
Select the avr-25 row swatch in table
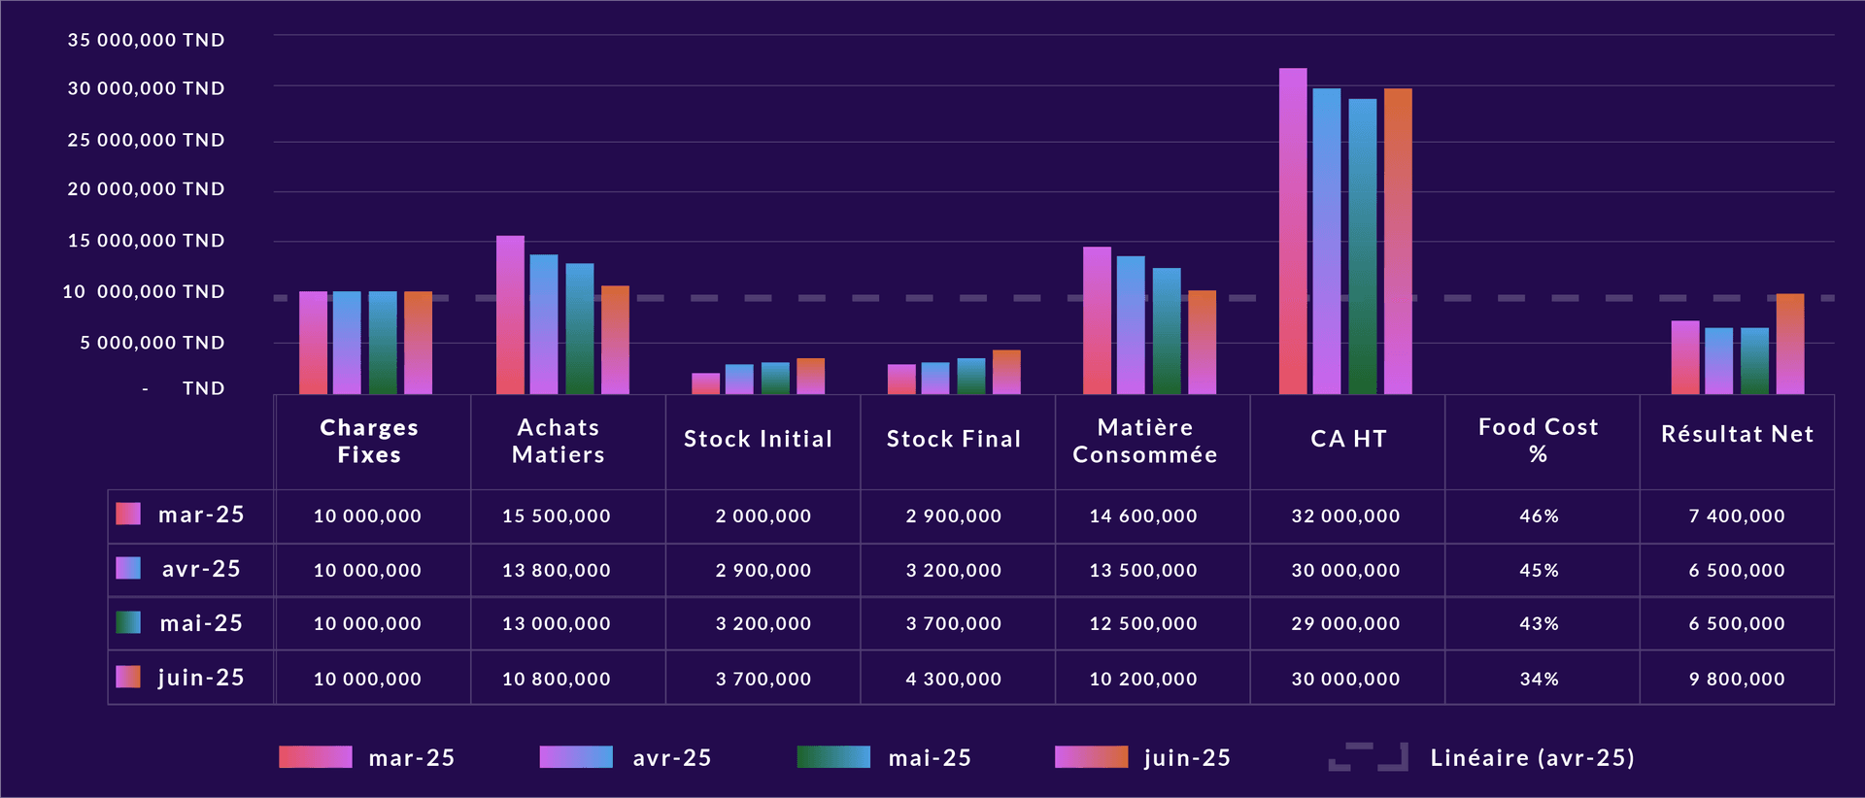128,568
